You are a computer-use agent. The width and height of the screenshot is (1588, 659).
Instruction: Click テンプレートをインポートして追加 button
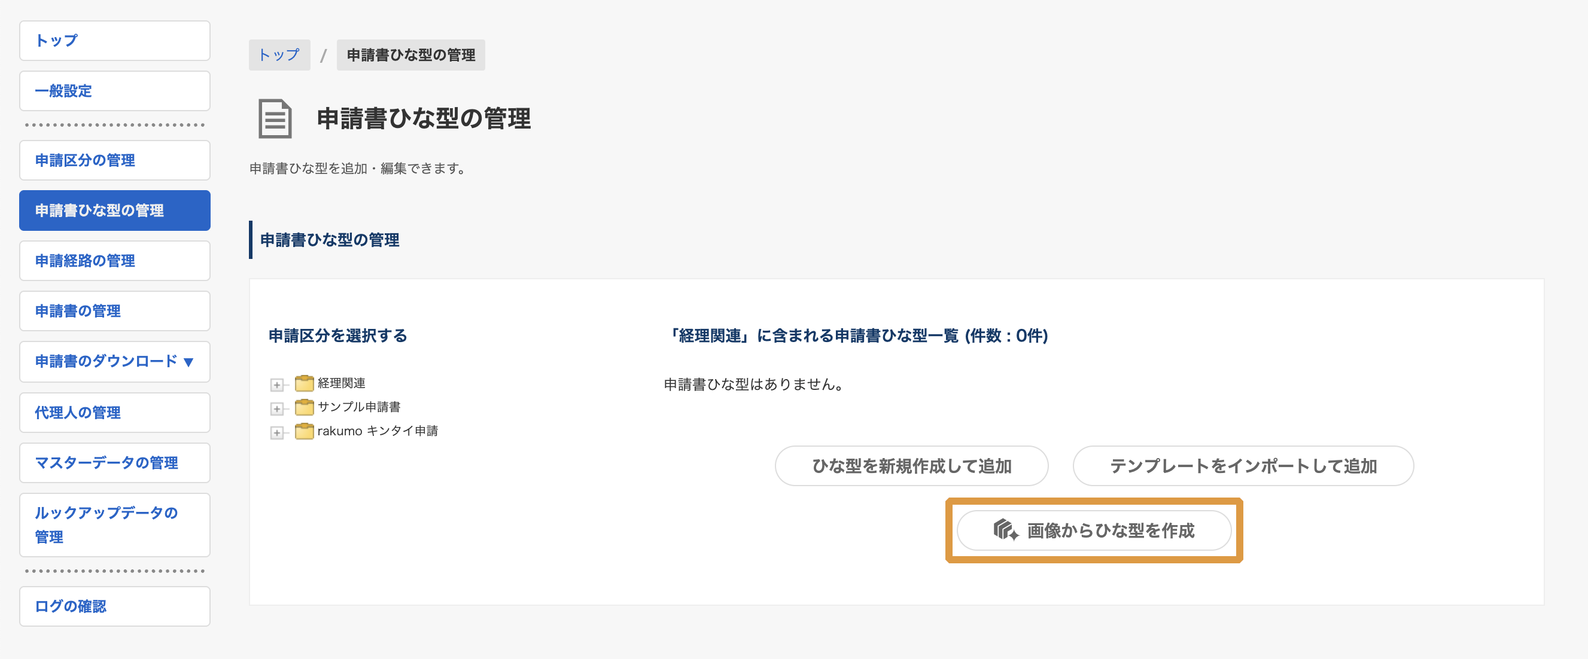point(1243,466)
